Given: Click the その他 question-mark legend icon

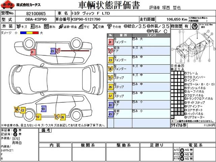Looking at the screenshot, I should (109, 26).
